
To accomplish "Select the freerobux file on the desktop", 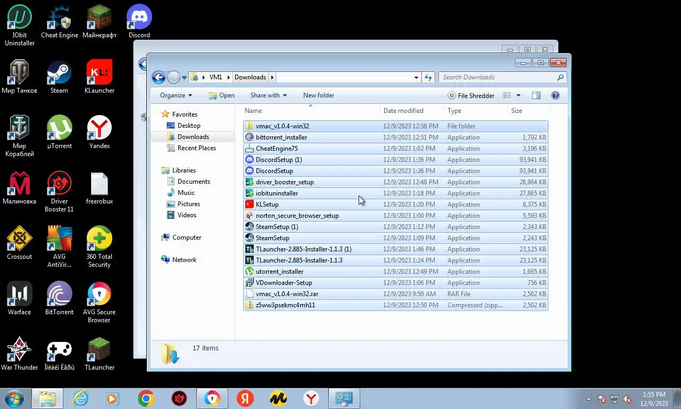I will (x=99, y=188).
